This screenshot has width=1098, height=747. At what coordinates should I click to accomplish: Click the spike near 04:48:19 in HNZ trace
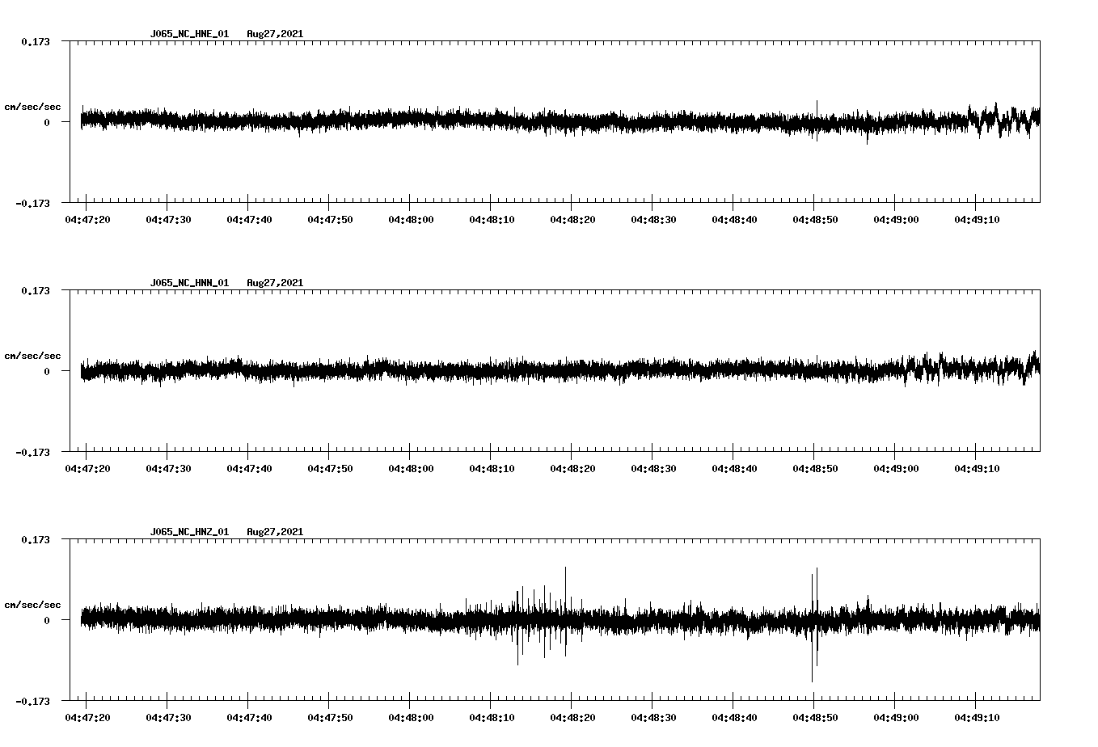[x=565, y=610]
